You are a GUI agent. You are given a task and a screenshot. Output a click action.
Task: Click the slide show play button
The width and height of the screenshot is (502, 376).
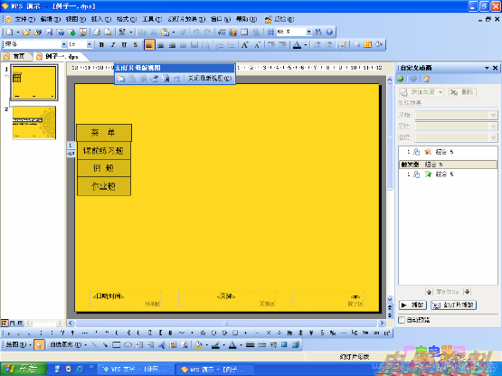(454, 305)
